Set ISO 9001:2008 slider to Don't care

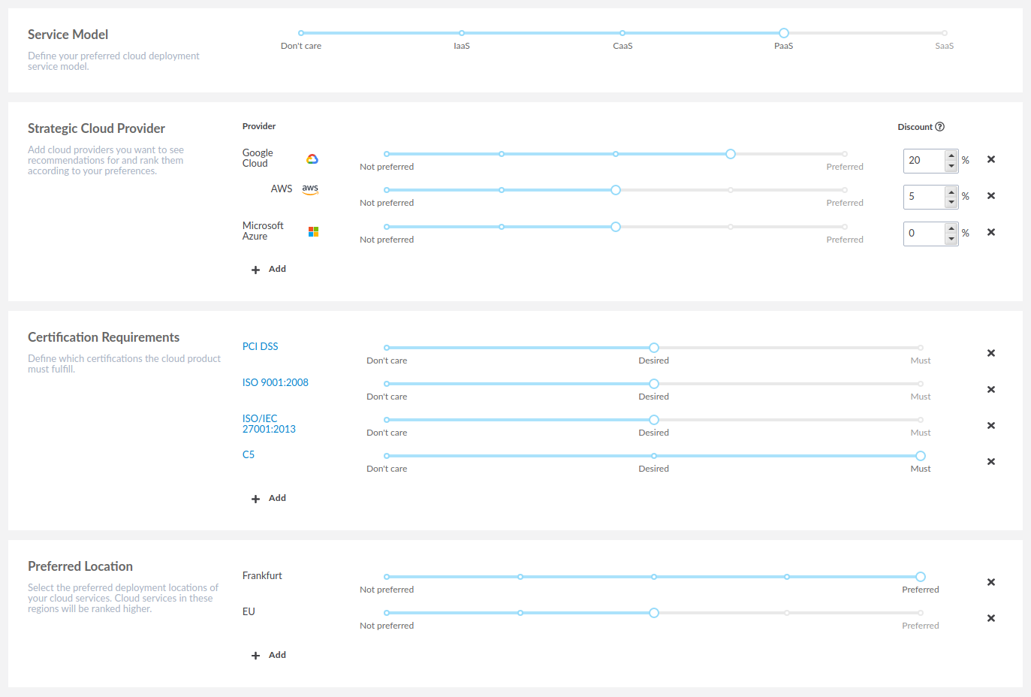point(387,384)
